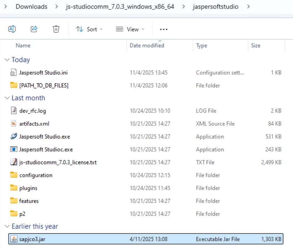
Task: Collapse the Earlier this year group
Action: 7,226
